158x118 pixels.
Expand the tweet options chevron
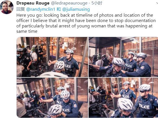tap(157, 4)
